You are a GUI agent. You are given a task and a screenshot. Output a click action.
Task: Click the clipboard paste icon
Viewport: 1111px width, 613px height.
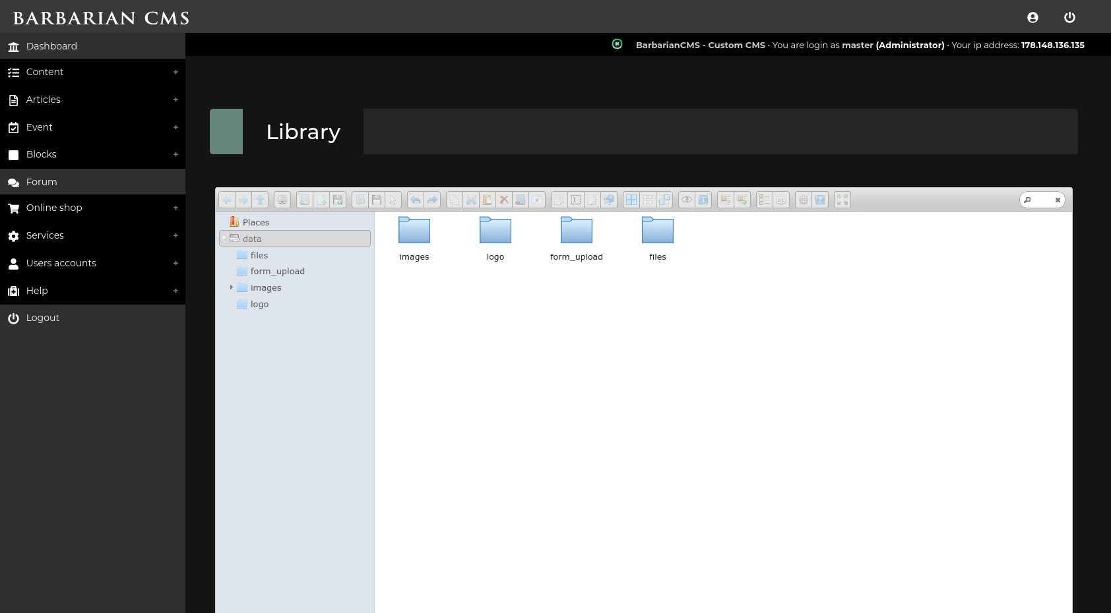[488, 200]
